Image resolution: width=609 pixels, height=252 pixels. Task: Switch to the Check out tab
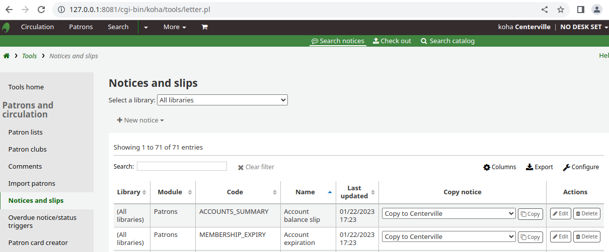coord(392,41)
